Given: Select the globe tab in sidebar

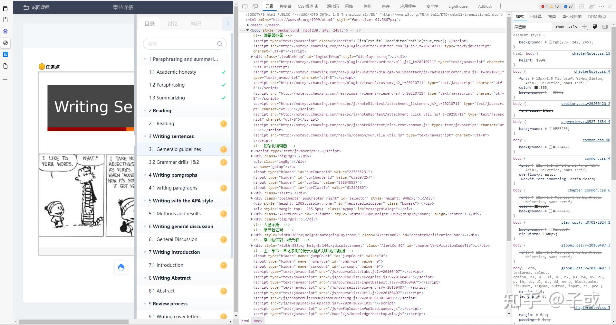Looking at the screenshot, I should coord(5,43).
